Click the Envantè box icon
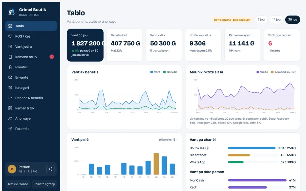Image resolution: width=306 pixels, height=191 pixels. tap(10, 77)
